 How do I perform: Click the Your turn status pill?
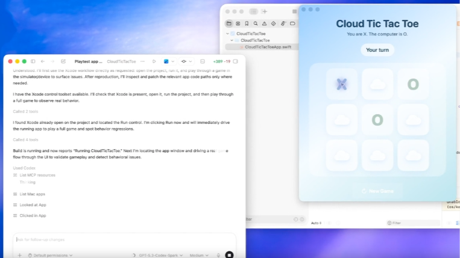(377, 50)
